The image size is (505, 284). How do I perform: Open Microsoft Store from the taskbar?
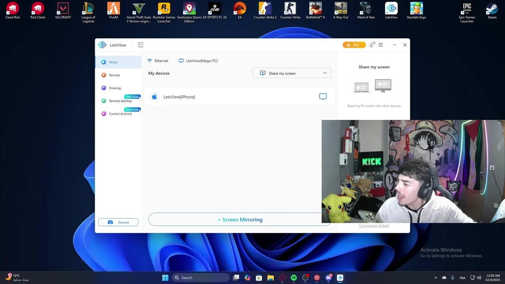259,278
